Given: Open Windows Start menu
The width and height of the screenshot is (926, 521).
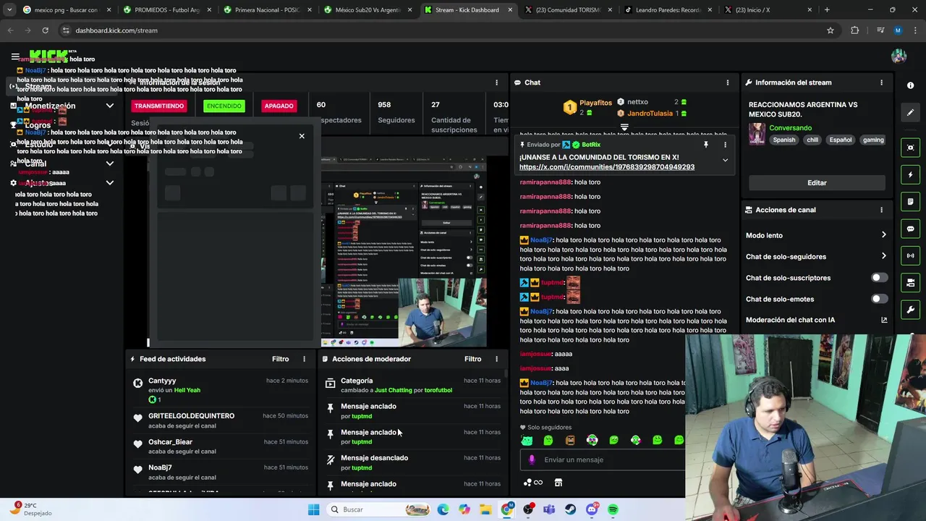Looking at the screenshot, I should pos(313,509).
